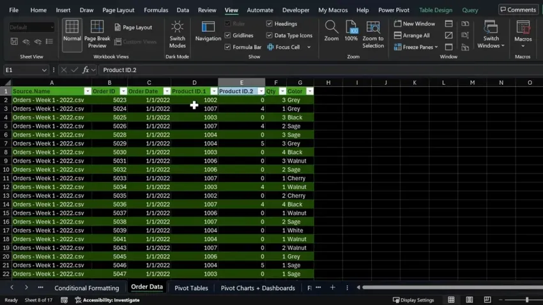The image size is (543, 305).
Task: Click the macro recording status bar icon
Action: [x=64, y=300]
